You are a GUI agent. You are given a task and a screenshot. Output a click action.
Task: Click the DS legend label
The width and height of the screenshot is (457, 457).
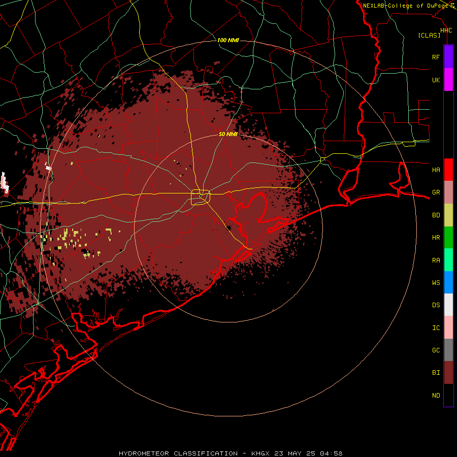pos(436,305)
